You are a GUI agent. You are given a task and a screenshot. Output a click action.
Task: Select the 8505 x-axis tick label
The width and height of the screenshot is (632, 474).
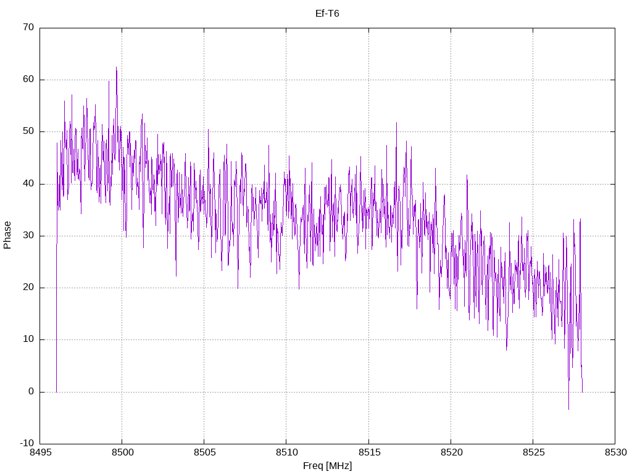pos(204,452)
